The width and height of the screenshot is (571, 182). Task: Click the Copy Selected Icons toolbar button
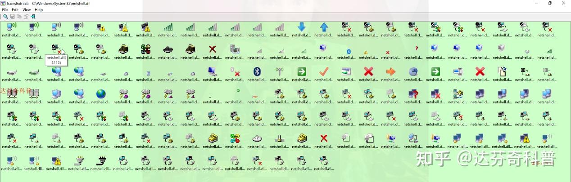pos(19,17)
